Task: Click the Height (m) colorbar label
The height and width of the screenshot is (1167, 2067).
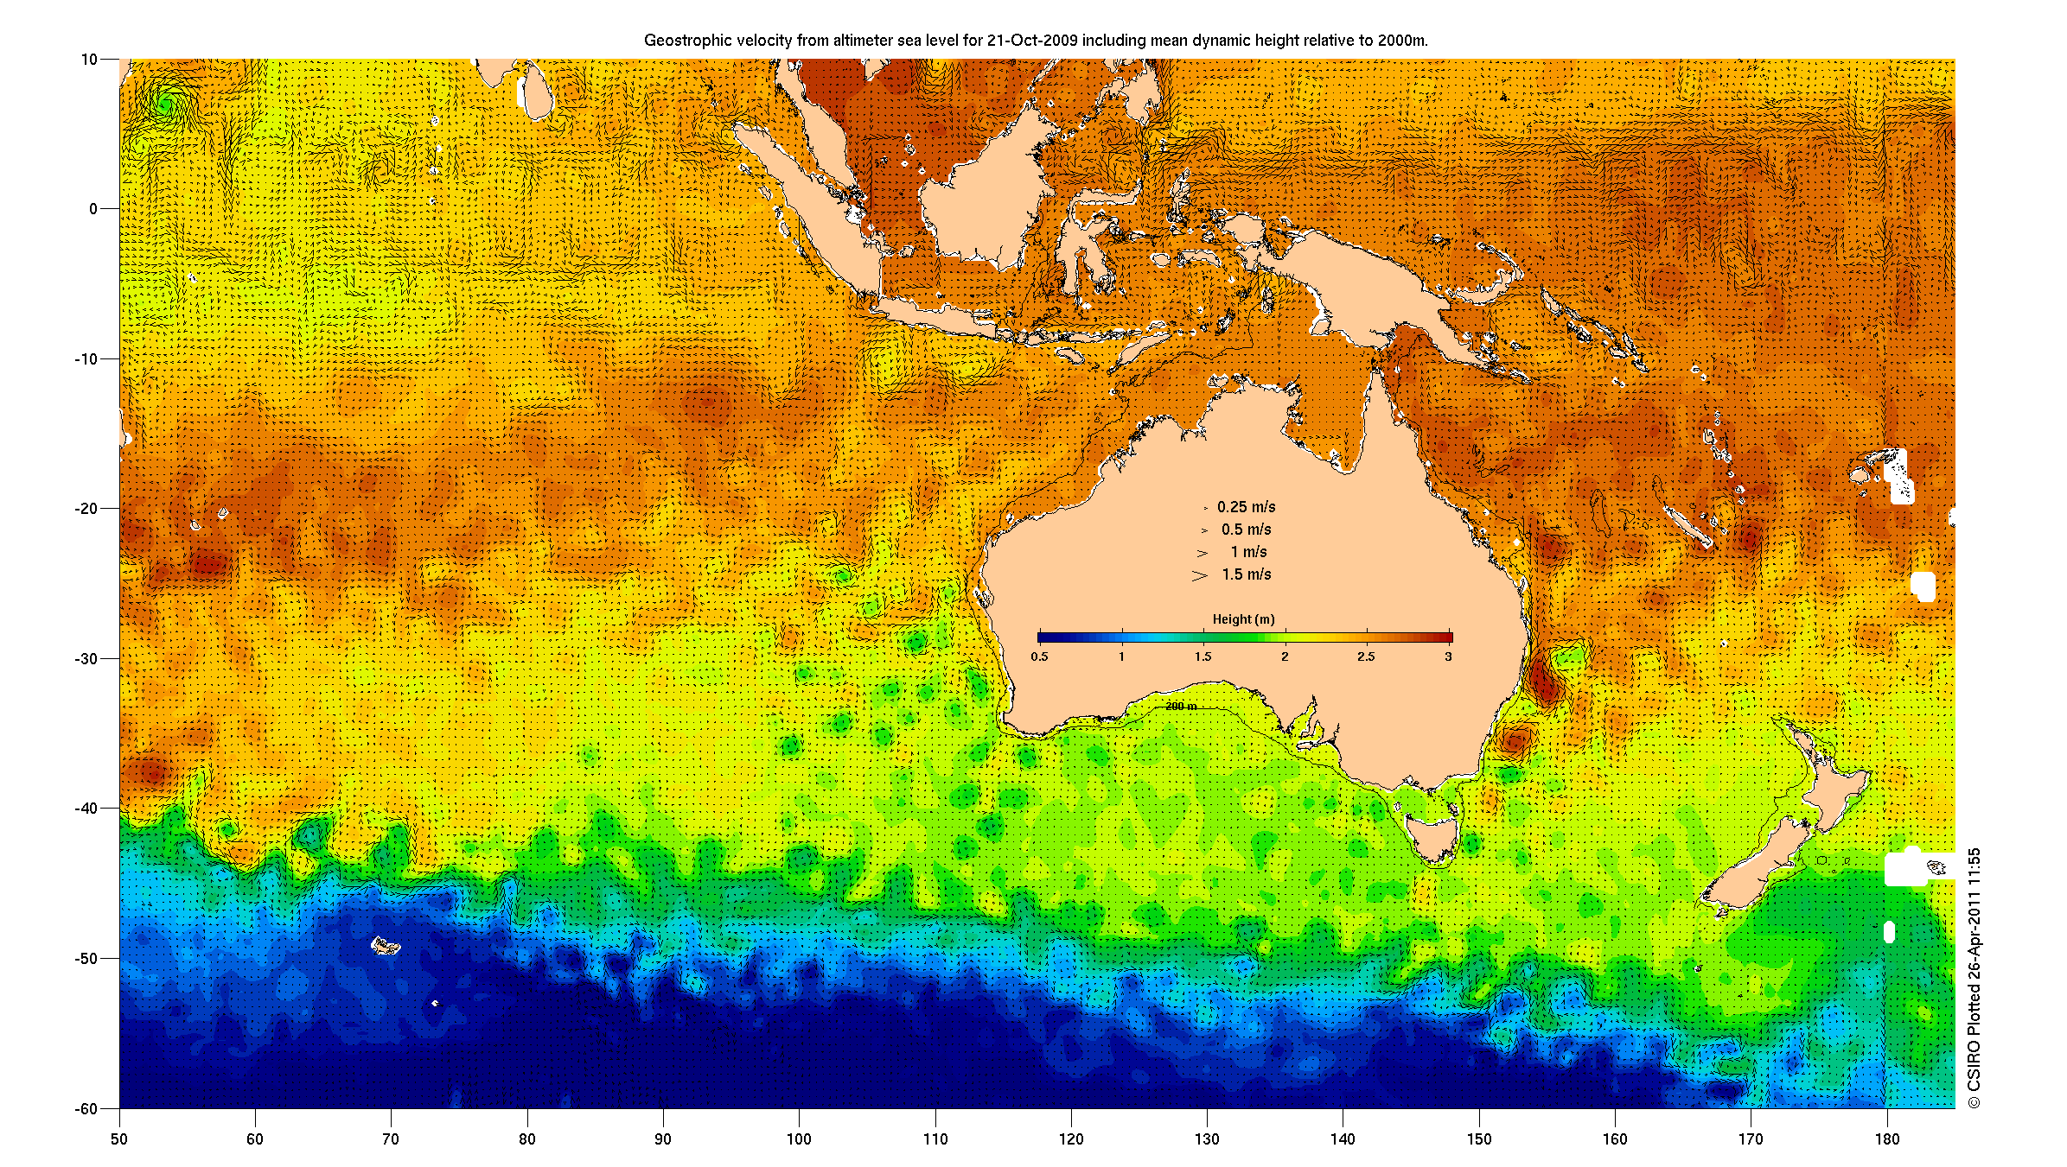Action: 1243,619
